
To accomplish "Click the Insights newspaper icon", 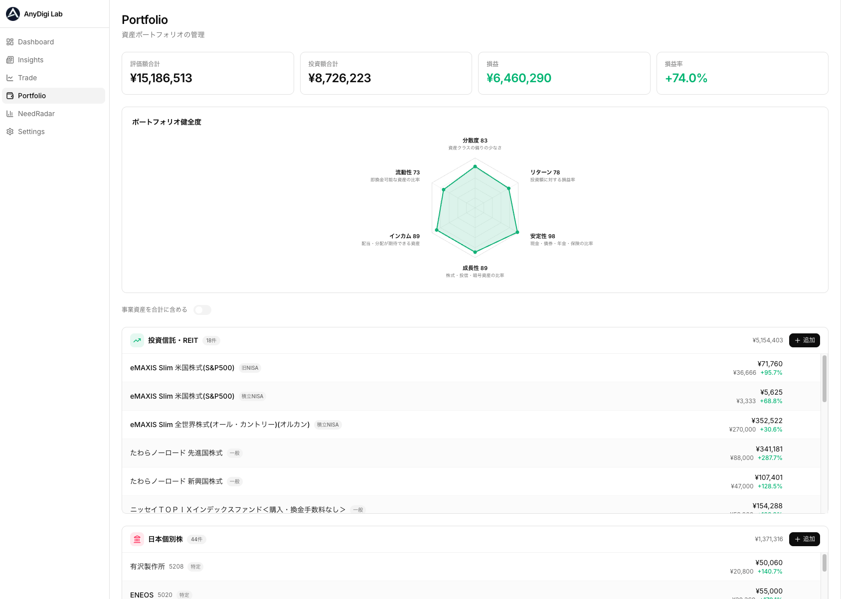I will [x=10, y=60].
